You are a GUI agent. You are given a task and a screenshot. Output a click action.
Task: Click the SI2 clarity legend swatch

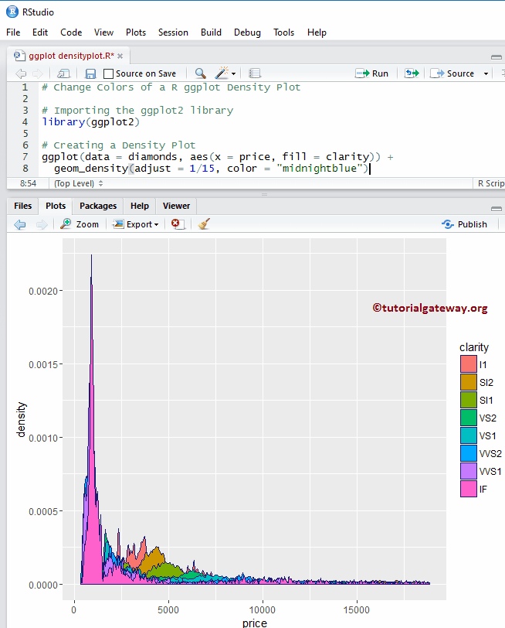click(469, 382)
